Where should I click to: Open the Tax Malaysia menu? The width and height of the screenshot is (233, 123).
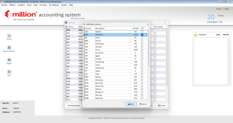54,5
